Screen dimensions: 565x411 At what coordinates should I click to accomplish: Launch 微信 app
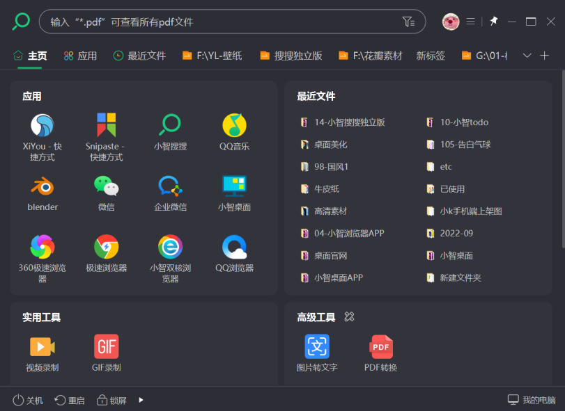106,193
